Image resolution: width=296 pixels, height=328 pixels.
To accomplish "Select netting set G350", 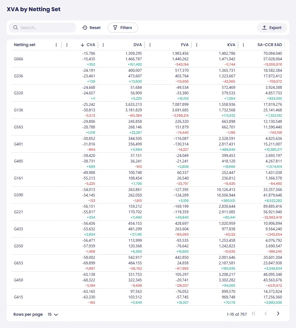I will click(18, 246).
